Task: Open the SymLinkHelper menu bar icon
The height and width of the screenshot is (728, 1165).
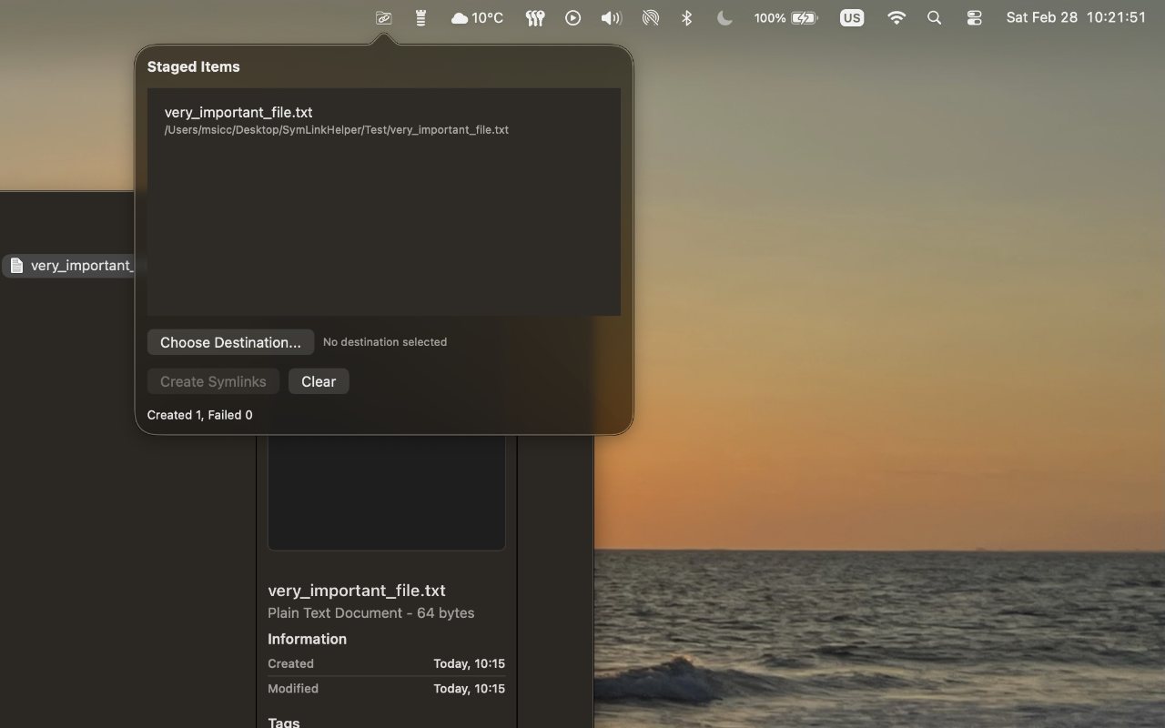Action: point(382,17)
